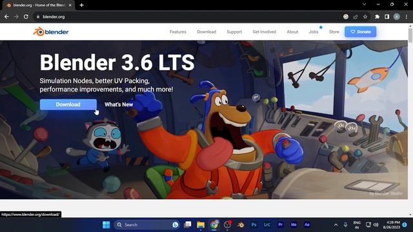Open Chrome three-dot menu
Viewport: 413px width, 232px height.
coord(407,17)
